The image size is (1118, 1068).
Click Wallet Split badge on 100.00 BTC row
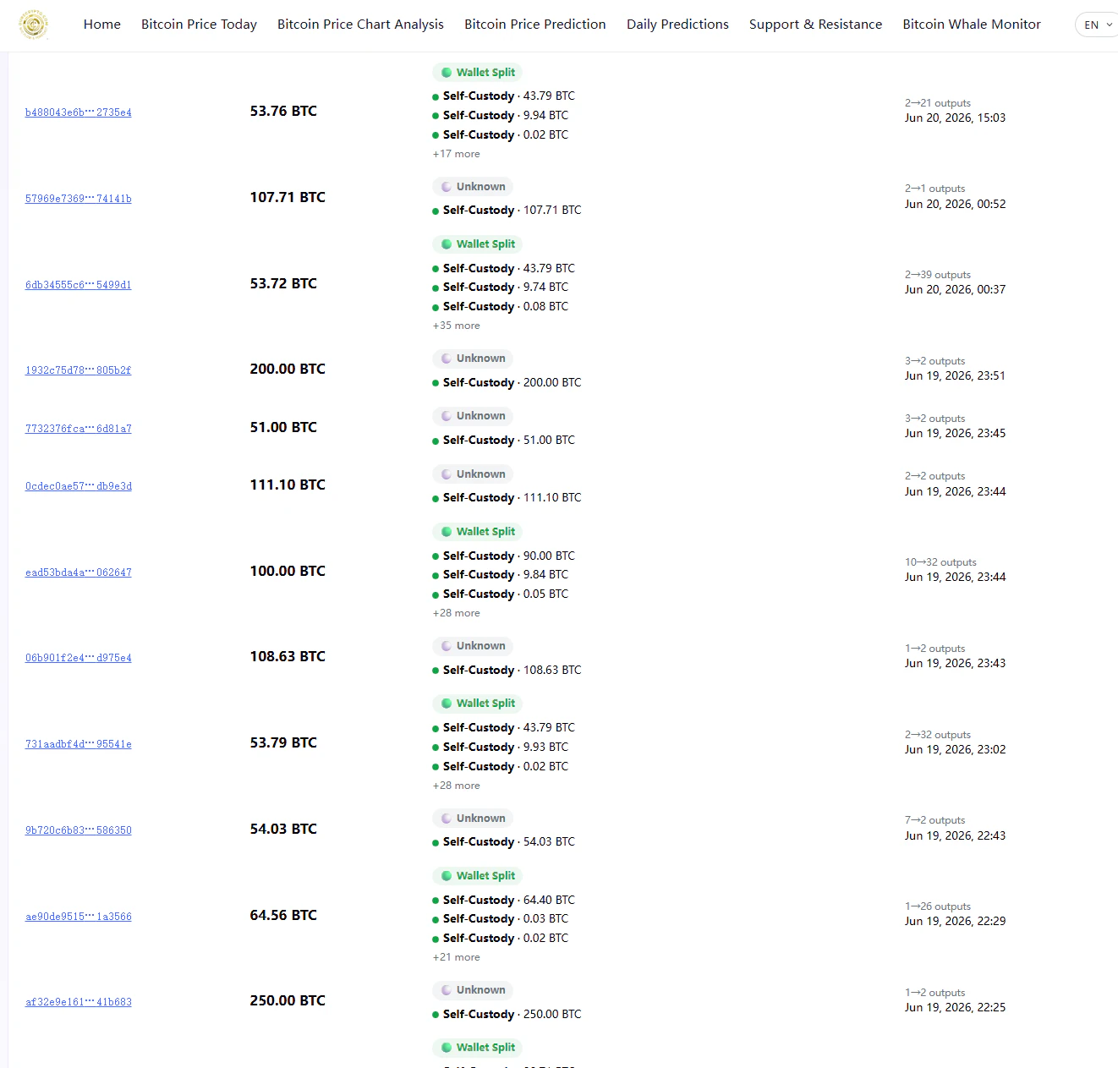pos(478,532)
